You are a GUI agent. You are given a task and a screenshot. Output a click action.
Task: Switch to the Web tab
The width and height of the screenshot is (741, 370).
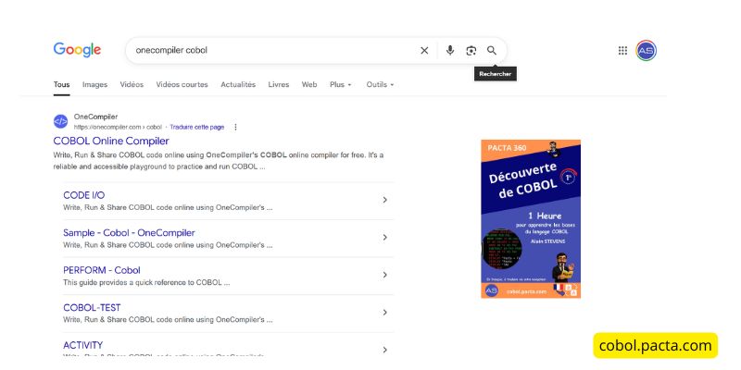[x=309, y=84]
